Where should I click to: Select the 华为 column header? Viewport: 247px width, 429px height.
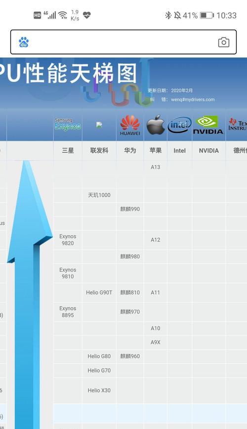(130, 151)
